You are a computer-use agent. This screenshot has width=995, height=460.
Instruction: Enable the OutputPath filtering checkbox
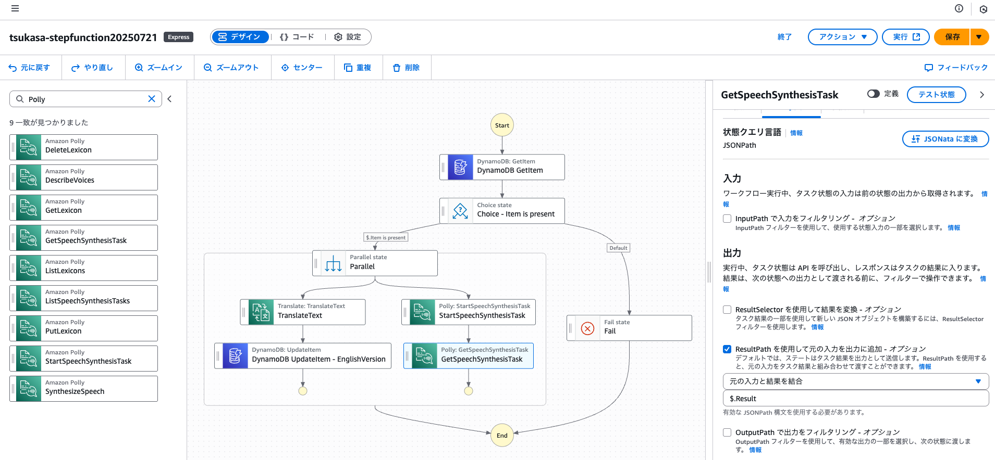pos(727,432)
